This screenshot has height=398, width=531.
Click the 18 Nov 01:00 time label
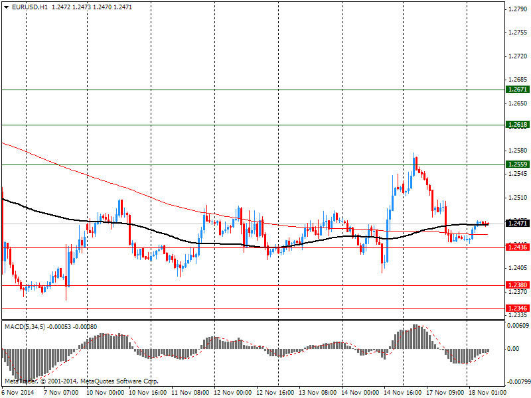coord(488,392)
